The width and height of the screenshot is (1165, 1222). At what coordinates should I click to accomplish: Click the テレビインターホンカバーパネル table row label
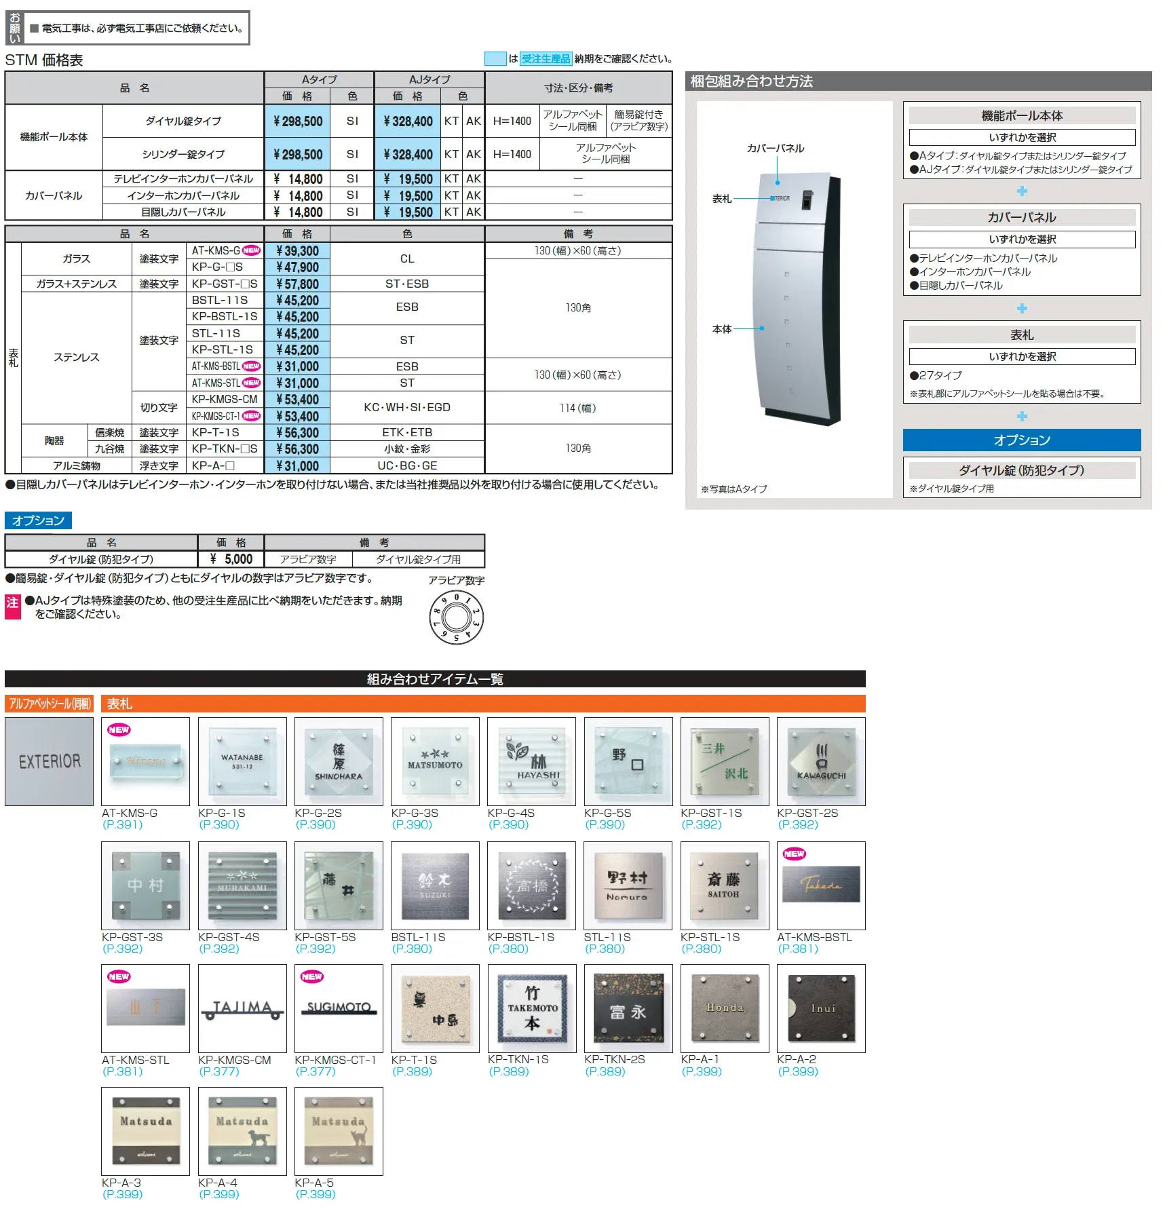[x=183, y=179]
